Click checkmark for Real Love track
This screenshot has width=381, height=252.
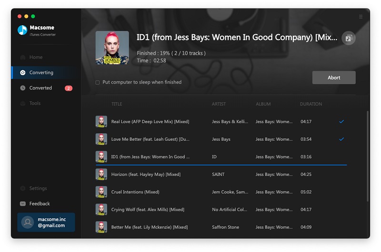pos(341,122)
